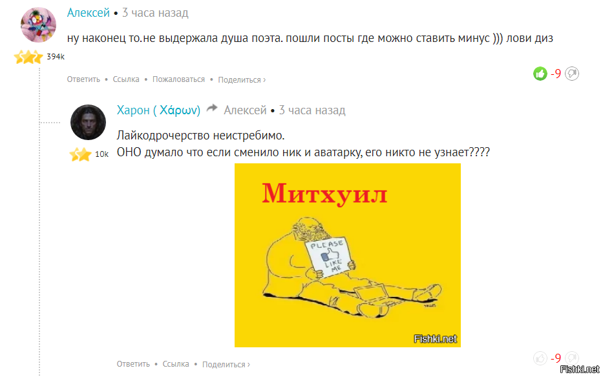Dislike Харон's reply with faded thumbs-down
This screenshot has height=377, width=603.
click(x=572, y=358)
